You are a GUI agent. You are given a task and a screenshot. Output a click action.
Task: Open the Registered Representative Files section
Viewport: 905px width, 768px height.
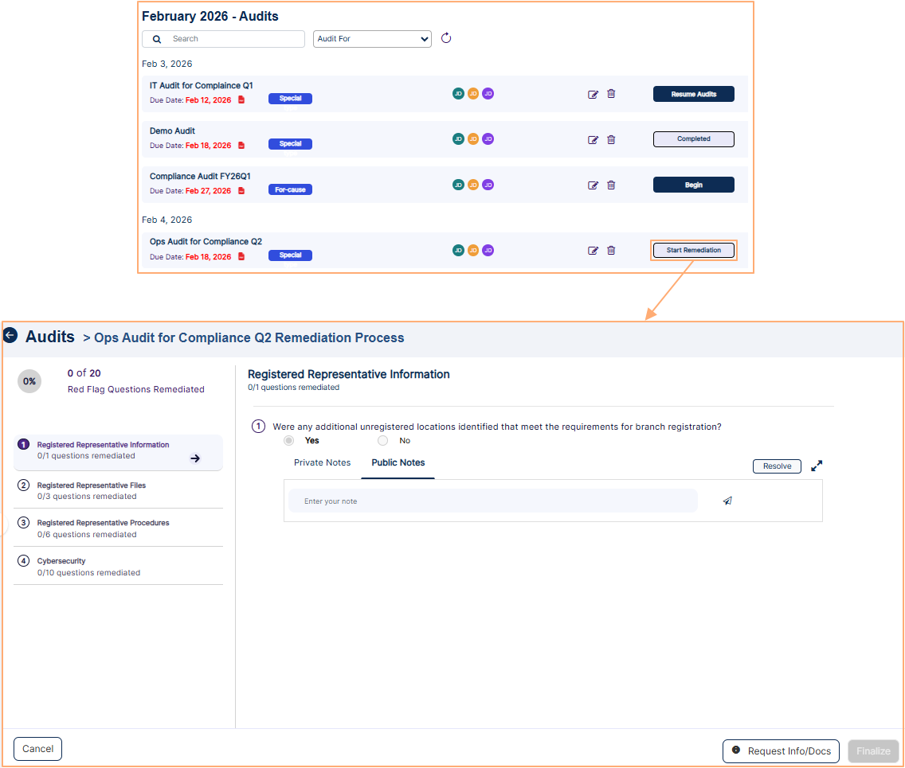click(92, 490)
